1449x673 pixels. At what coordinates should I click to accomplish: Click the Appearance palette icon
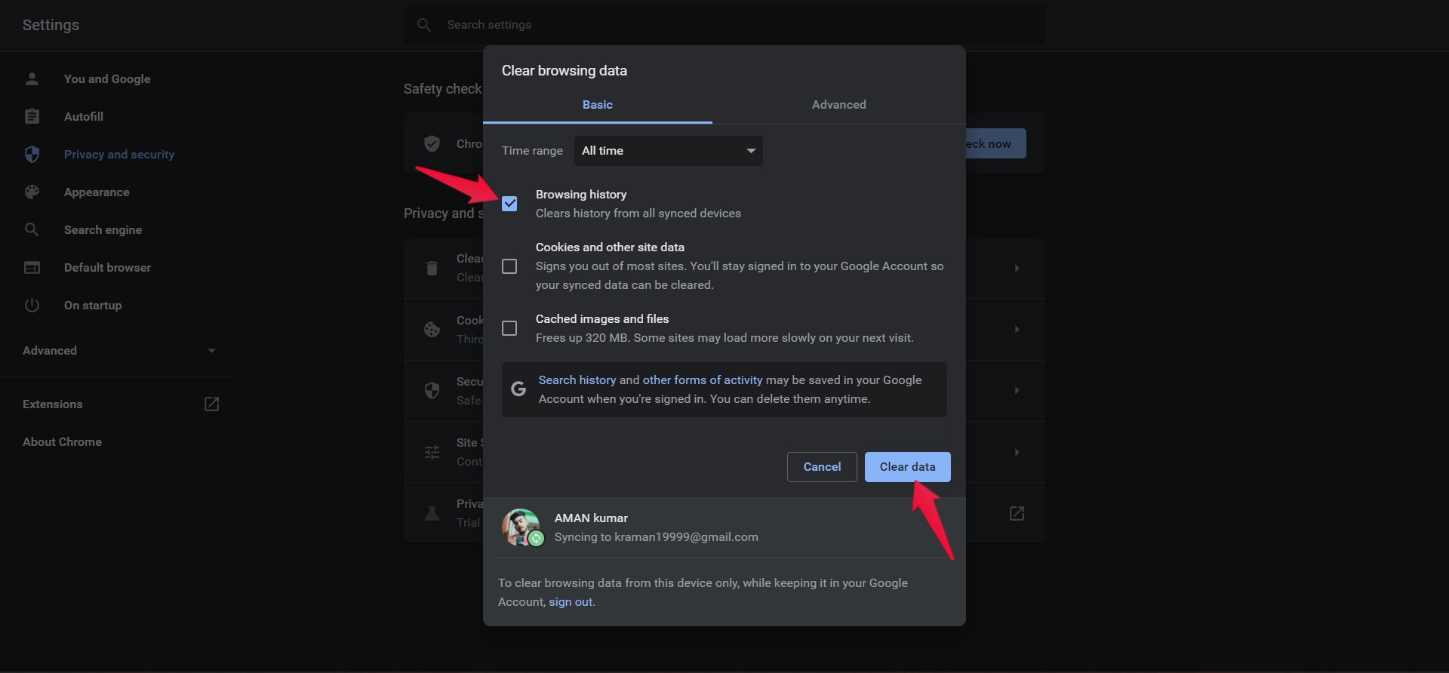point(32,192)
